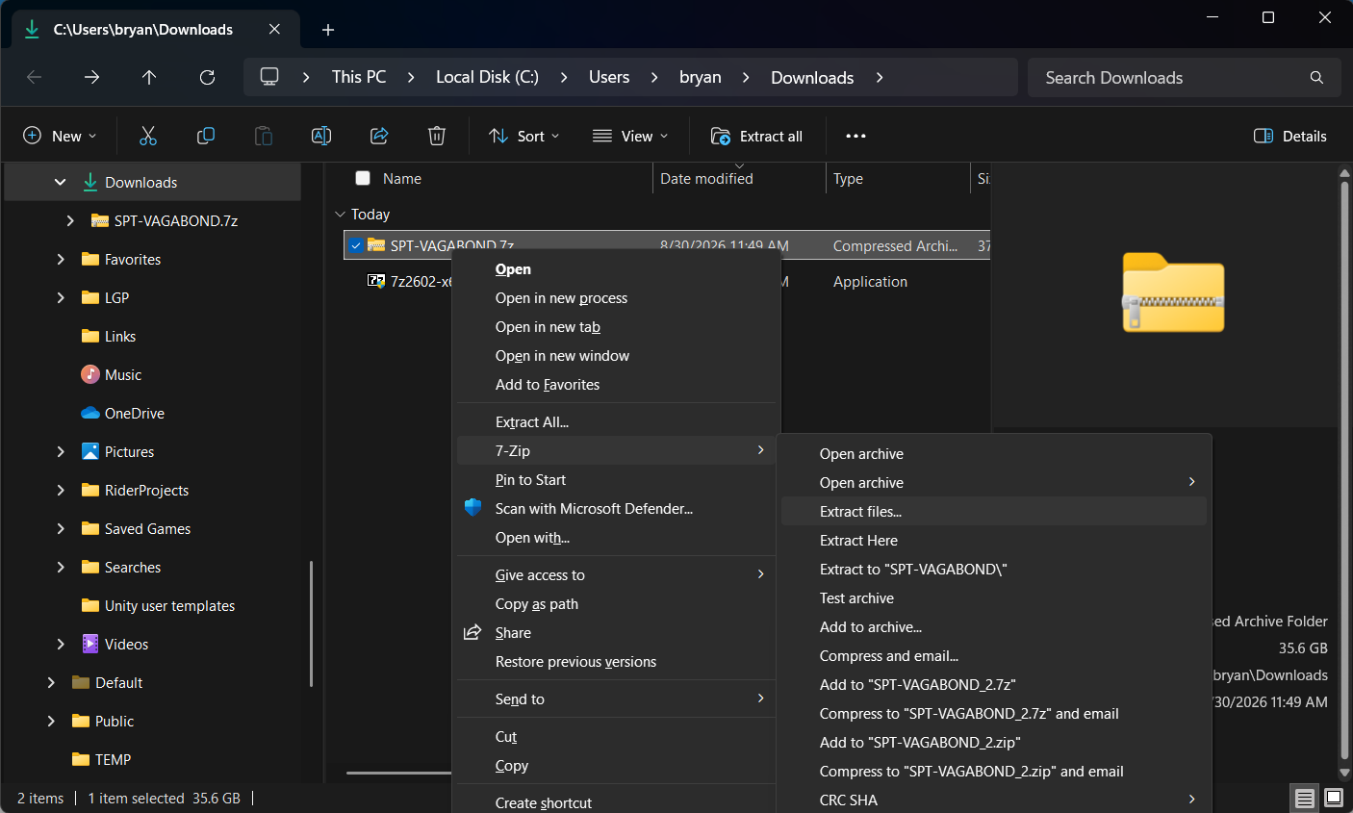Expand the Pictures folder in the tree
1353x813 pixels.
(61, 451)
